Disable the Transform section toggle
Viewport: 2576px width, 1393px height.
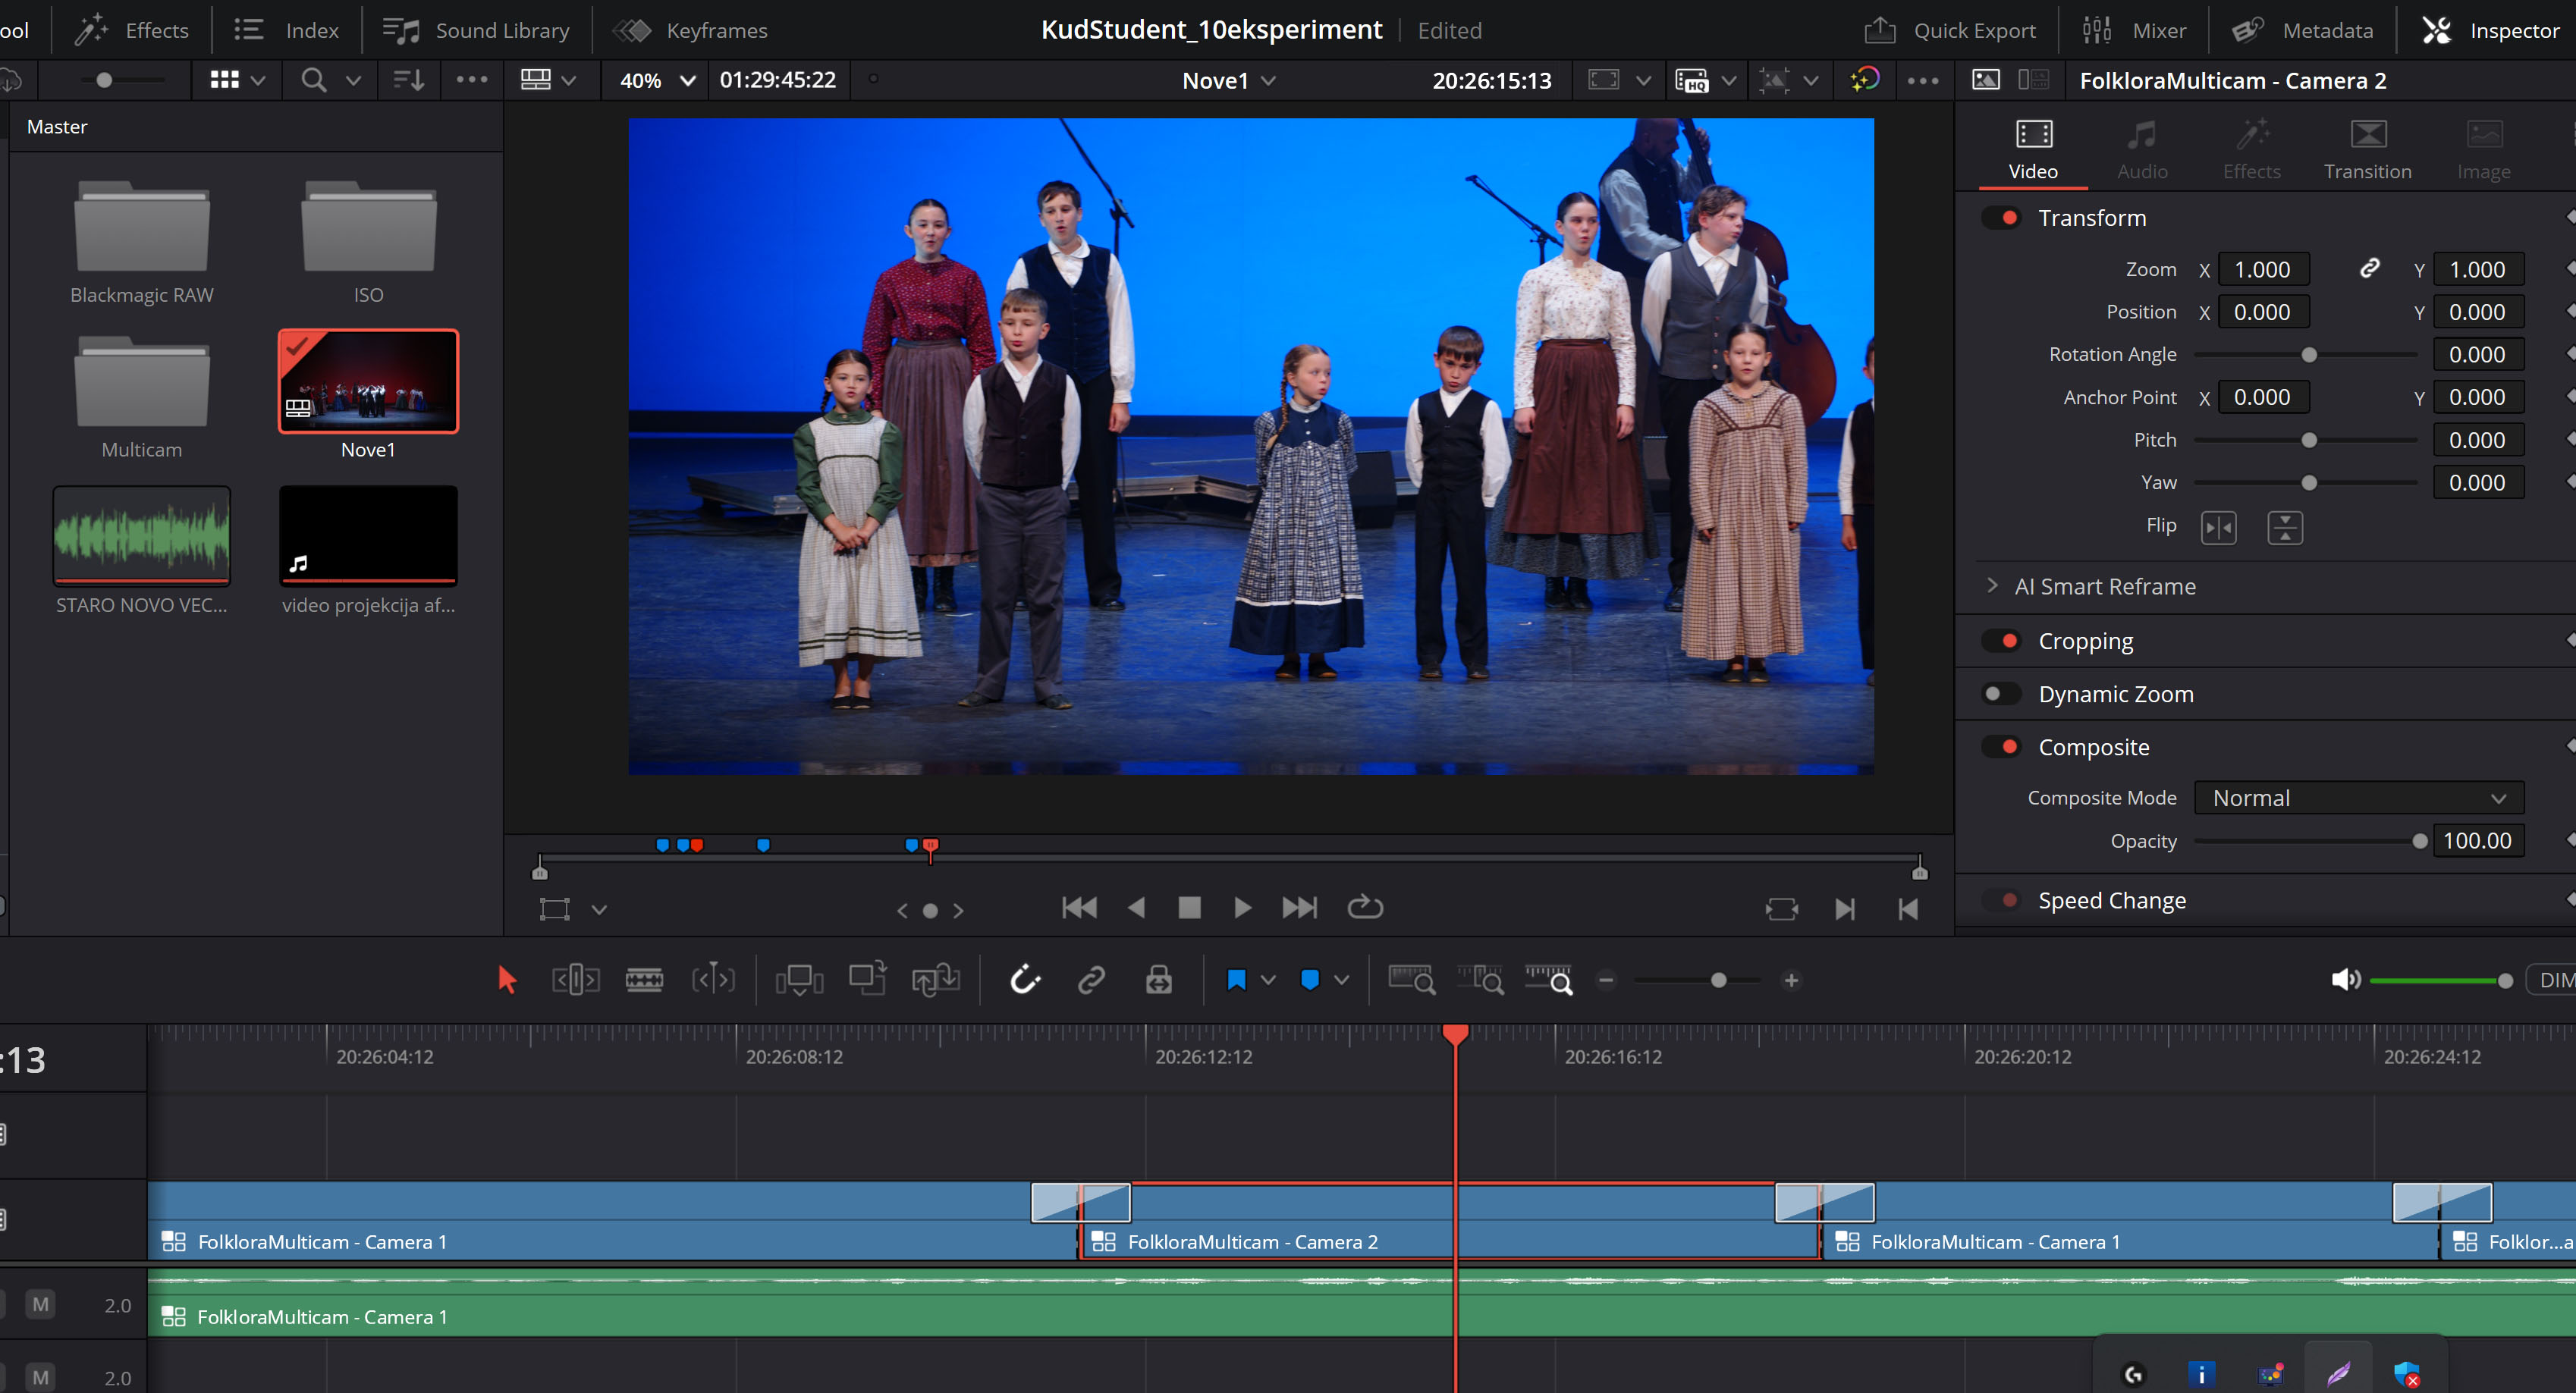click(2002, 218)
